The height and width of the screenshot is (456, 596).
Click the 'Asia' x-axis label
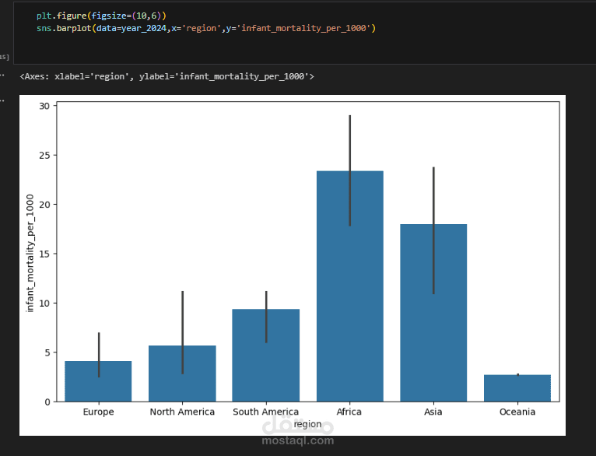[433, 412]
